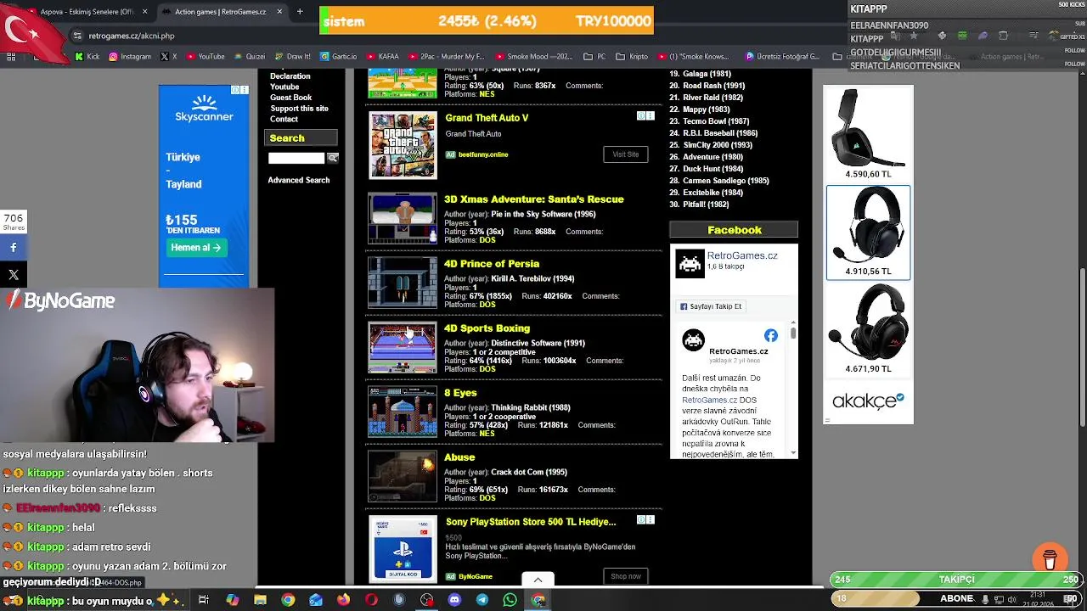
Task: Open WhatsApp from the taskbar
Action: [x=510, y=600]
